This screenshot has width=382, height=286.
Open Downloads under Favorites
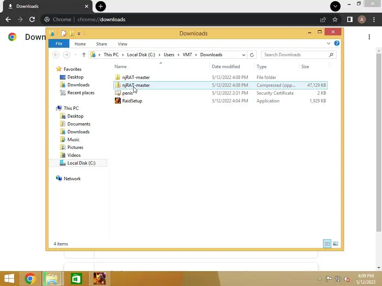(x=78, y=85)
